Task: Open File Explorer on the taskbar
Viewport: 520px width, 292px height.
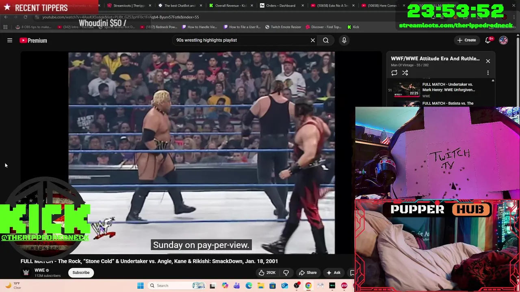Action: pos(260,286)
